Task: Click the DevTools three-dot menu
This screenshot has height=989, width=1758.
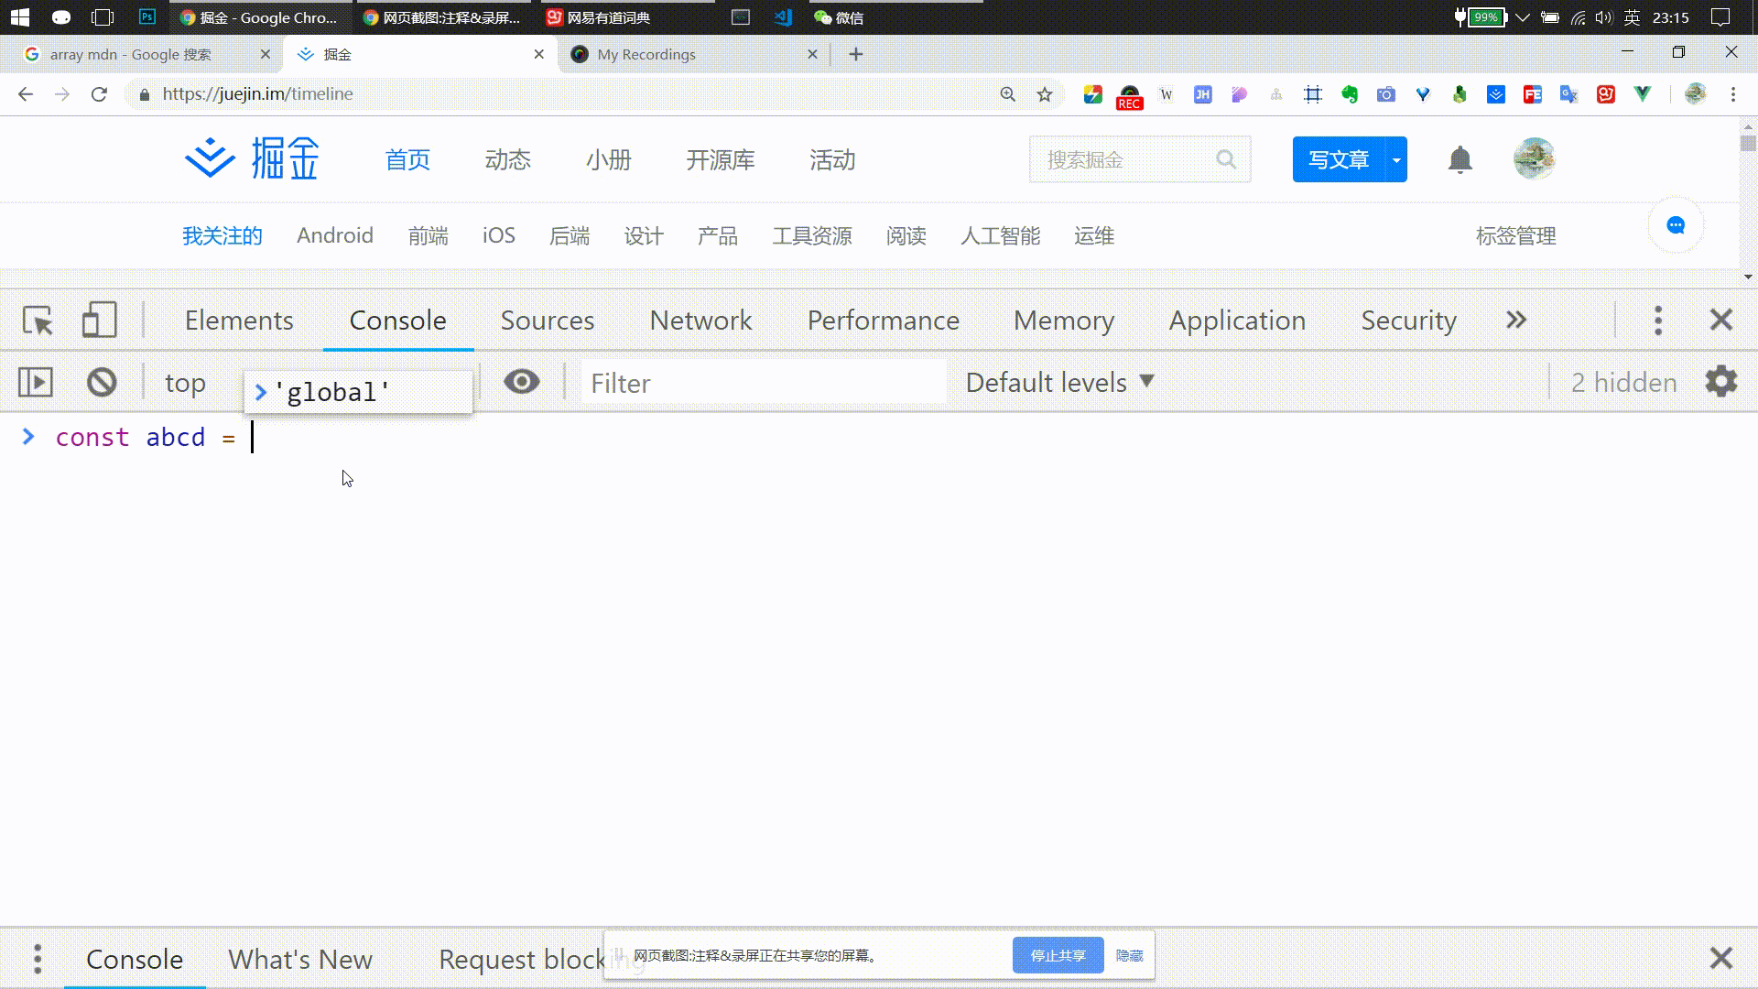Action: tap(1658, 321)
